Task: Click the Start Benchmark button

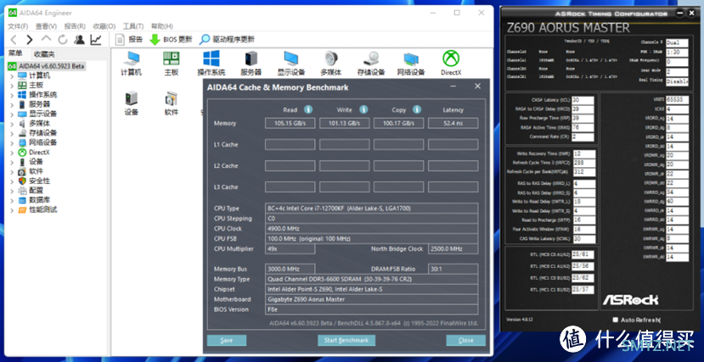Action: tap(346, 341)
